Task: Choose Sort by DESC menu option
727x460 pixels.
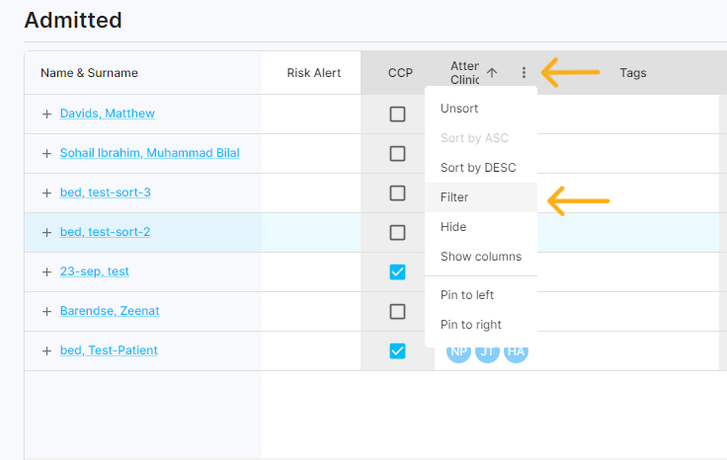Action: (478, 168)
